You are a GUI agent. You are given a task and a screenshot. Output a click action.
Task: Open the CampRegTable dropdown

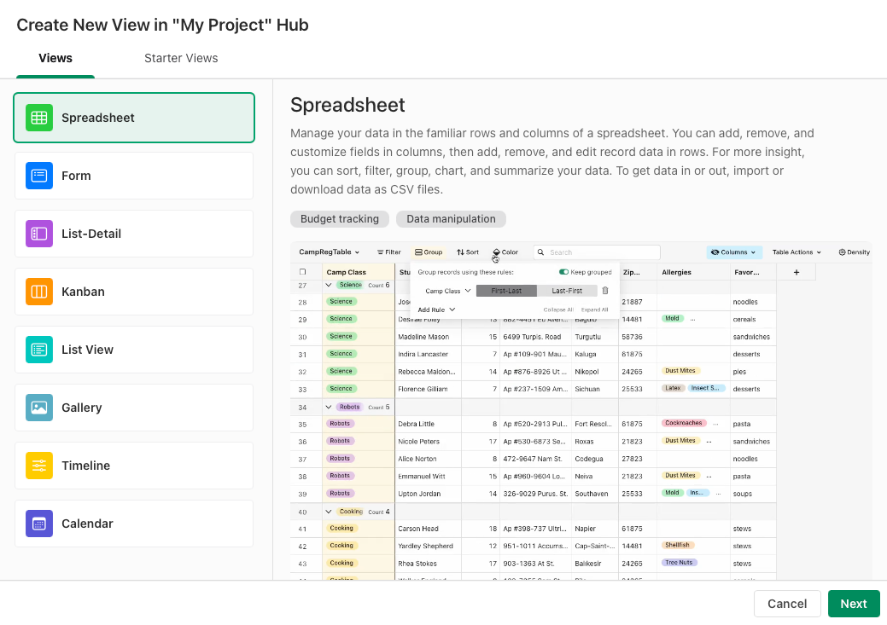pyautogui.click(x=329, y=252)
